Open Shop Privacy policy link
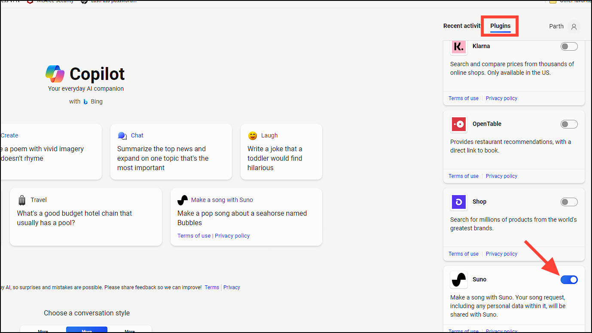592x333 pixels. [501, 254]
